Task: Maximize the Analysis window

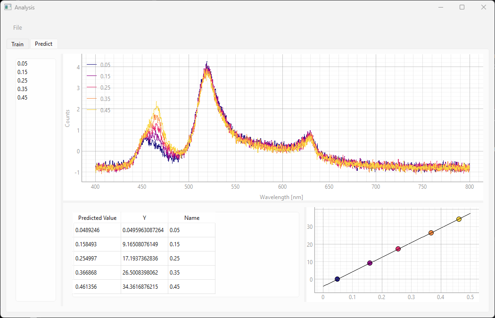Action: pyautogui.click(x=462, y=7)
